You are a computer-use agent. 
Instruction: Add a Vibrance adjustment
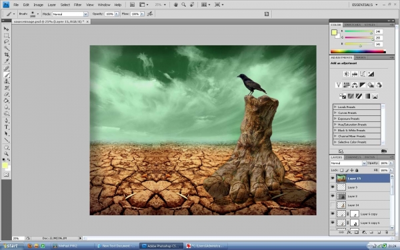(x=339, y=85)
